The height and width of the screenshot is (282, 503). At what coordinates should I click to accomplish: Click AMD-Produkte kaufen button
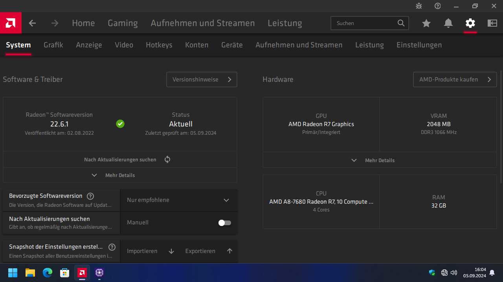(x=455, y=80)
